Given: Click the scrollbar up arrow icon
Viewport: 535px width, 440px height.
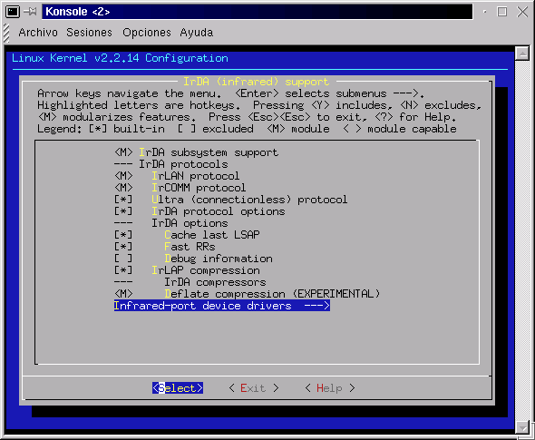Looking at the screenshot, I should click(522, 54).
